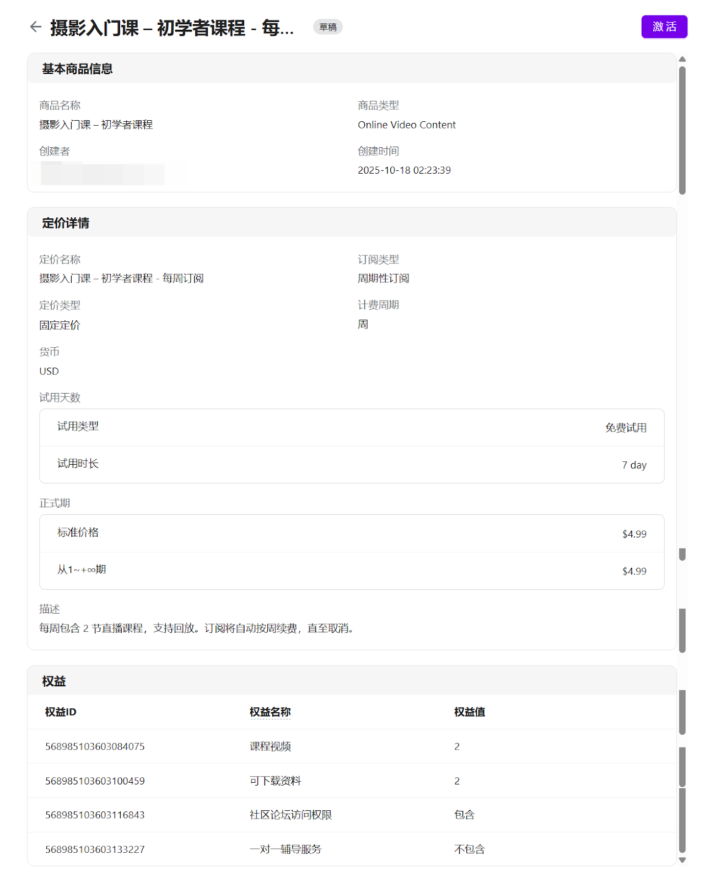Click the top vertical scrollbar thumb
This screenshot has height=882, width=705.
682,130
